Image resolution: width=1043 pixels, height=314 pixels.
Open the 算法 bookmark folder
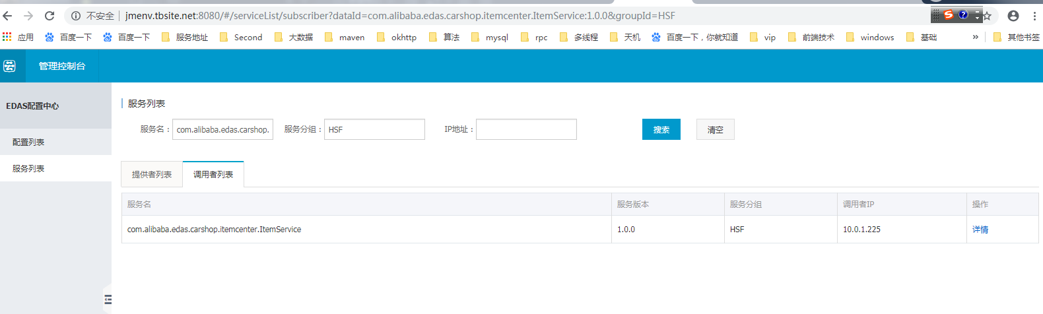[444, 38]
